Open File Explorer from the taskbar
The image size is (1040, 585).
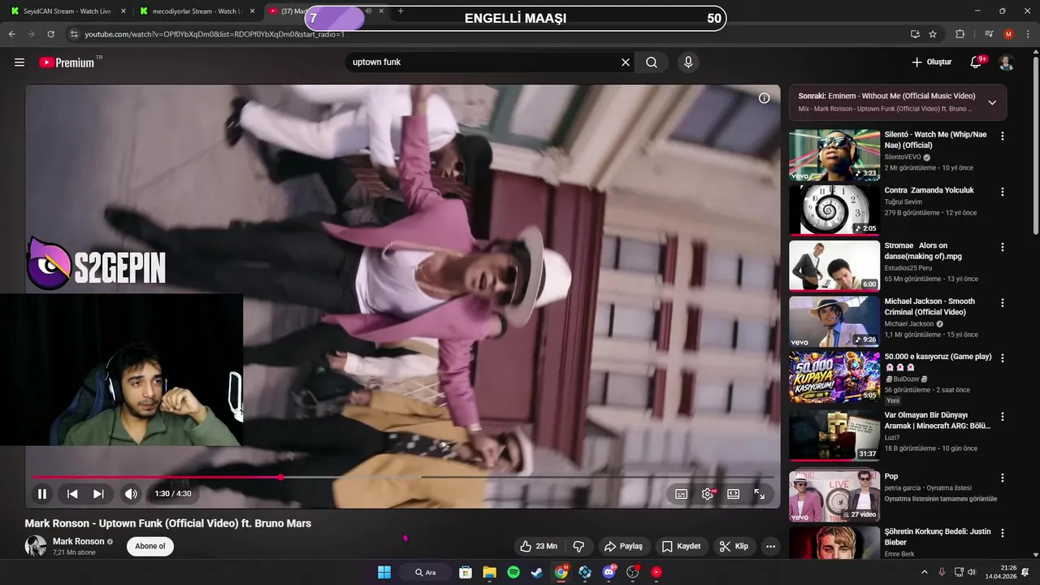click(489, 572)
